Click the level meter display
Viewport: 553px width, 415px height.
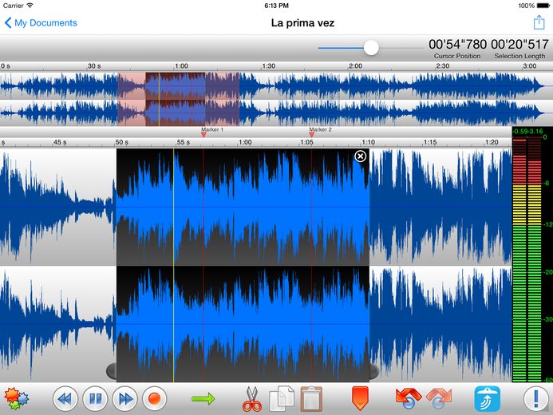tap(532, 255)
